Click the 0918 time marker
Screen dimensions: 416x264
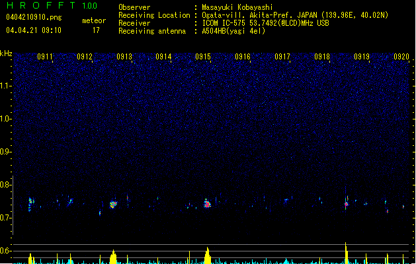[x=322, y=57]
